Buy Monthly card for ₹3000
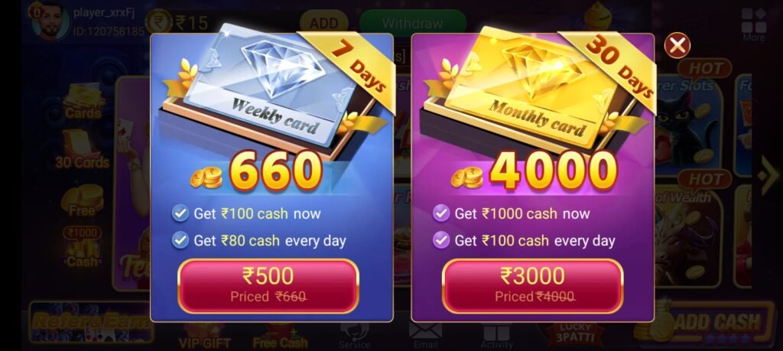This screenshot has height=351, width=783. tap(532, 285)
